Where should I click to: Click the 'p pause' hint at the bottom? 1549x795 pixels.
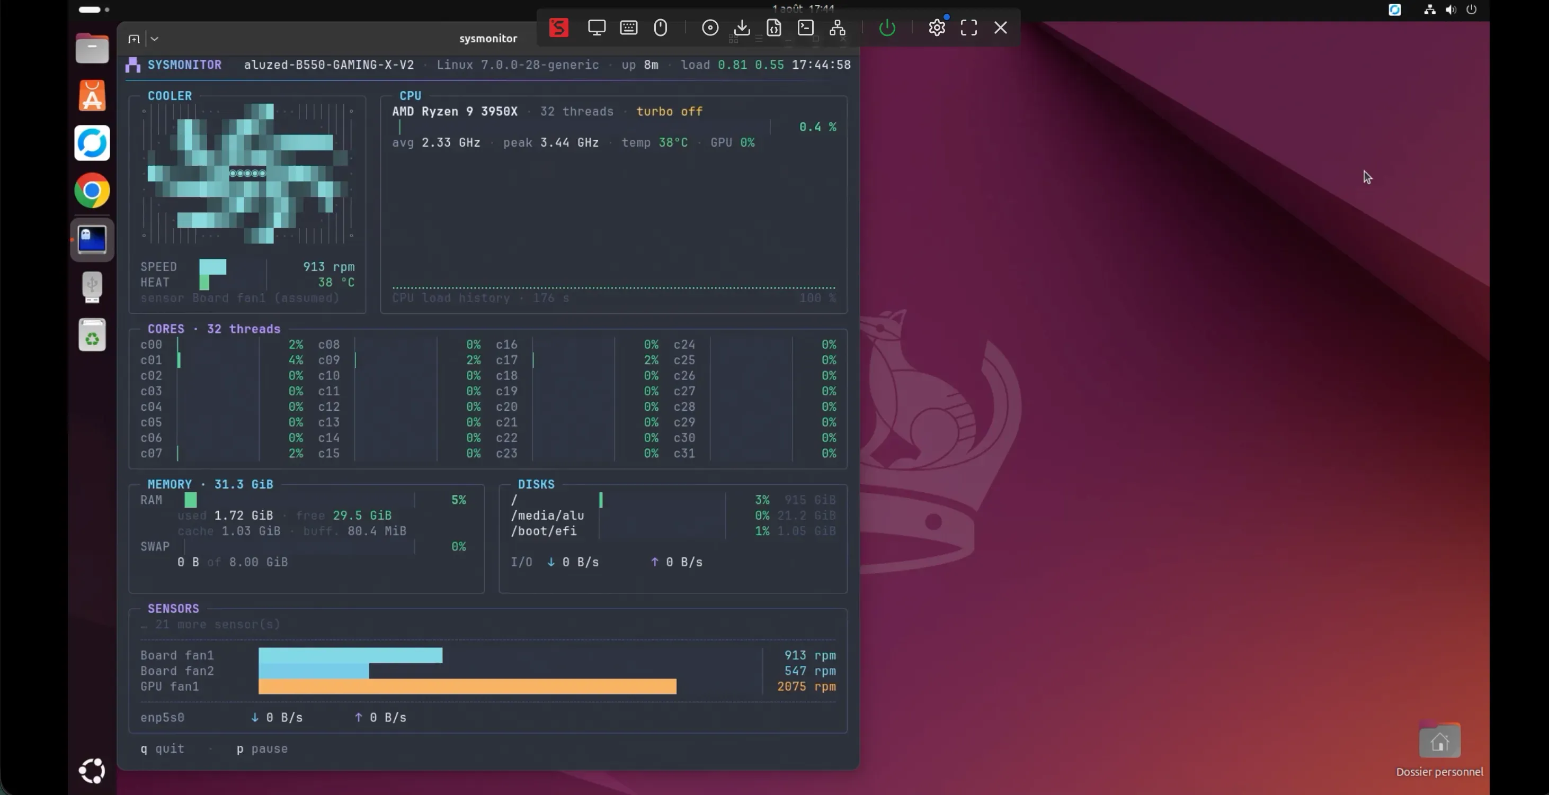(x=262, y=749)
